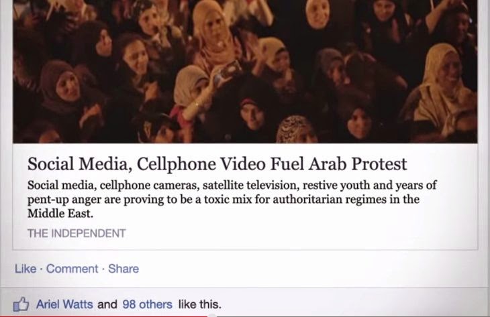Like the shared article post

point(26,269)
